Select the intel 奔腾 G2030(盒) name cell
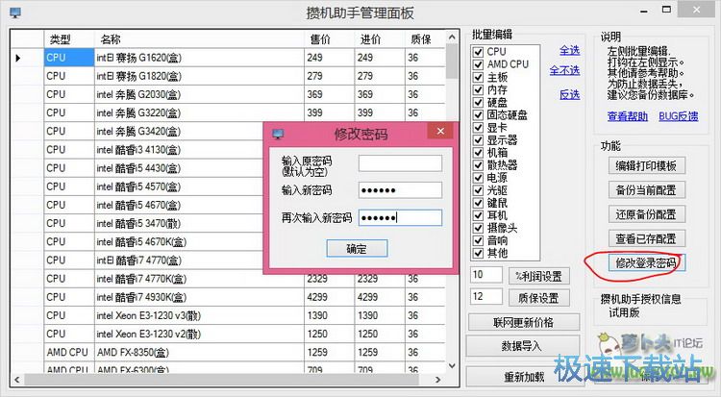The width and height of the screenshot is (721, 397). [199, 95]
